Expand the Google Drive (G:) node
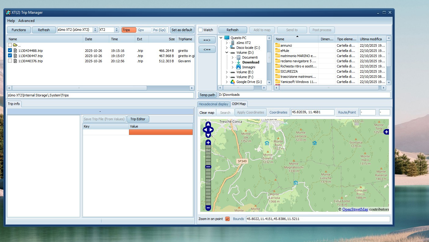429x242 pixels. [227, 82]
